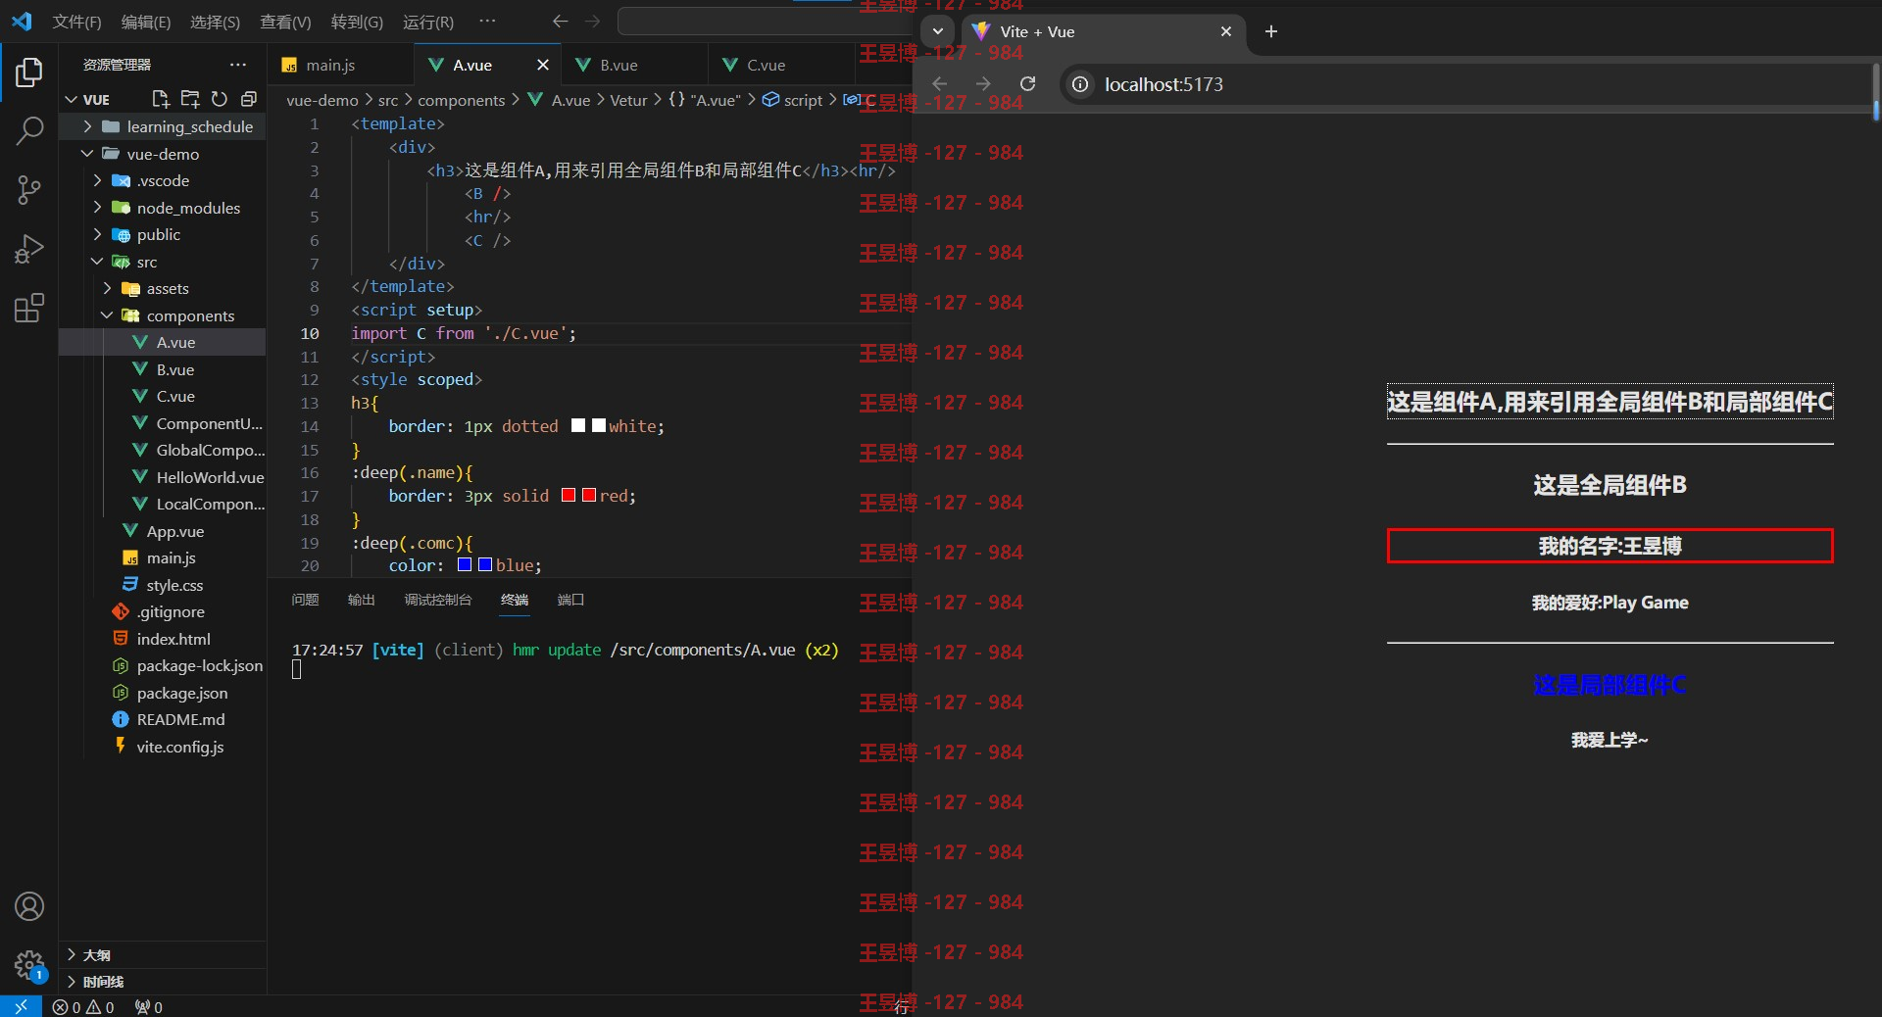Open the remote window status icon
The image size is (1882, 1017).
(x=21, y=1006)
